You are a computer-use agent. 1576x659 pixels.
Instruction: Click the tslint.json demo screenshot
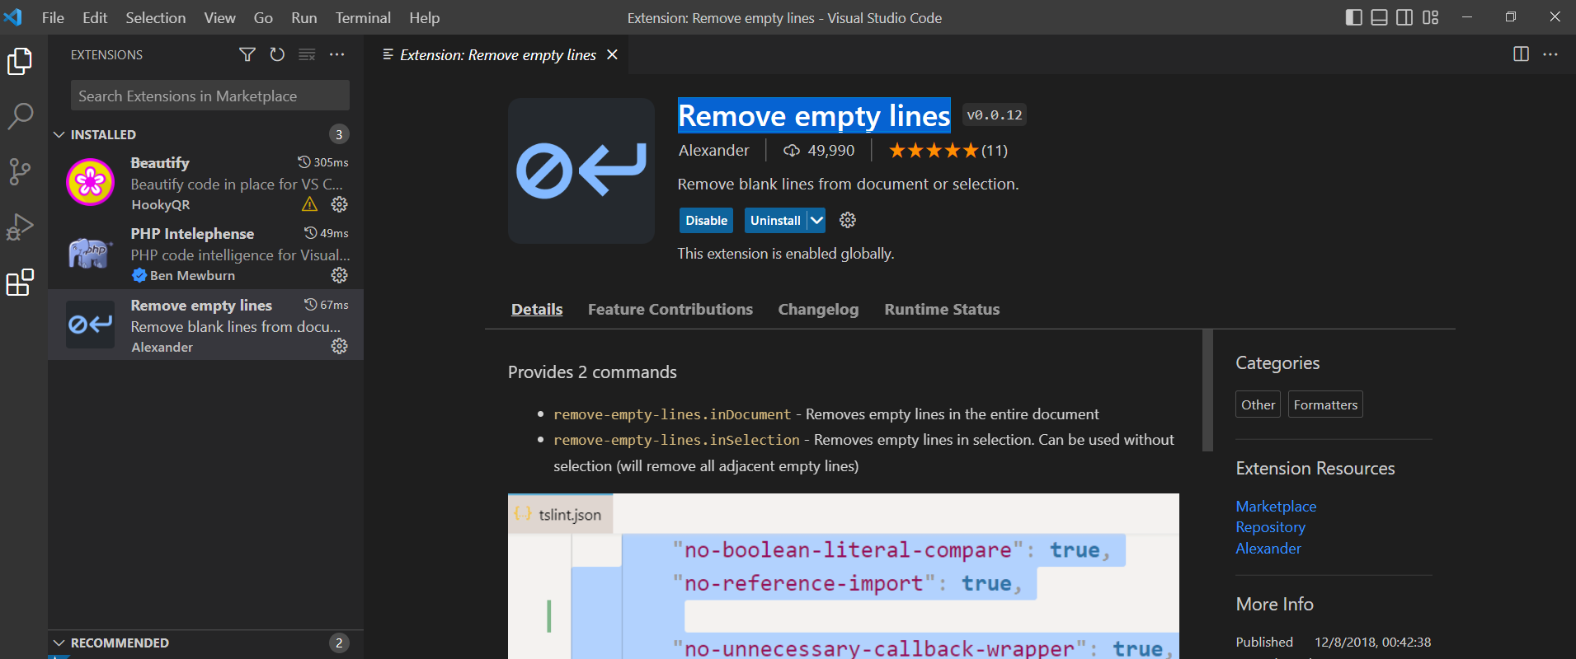pyautogui.click(x=844, y=576)
